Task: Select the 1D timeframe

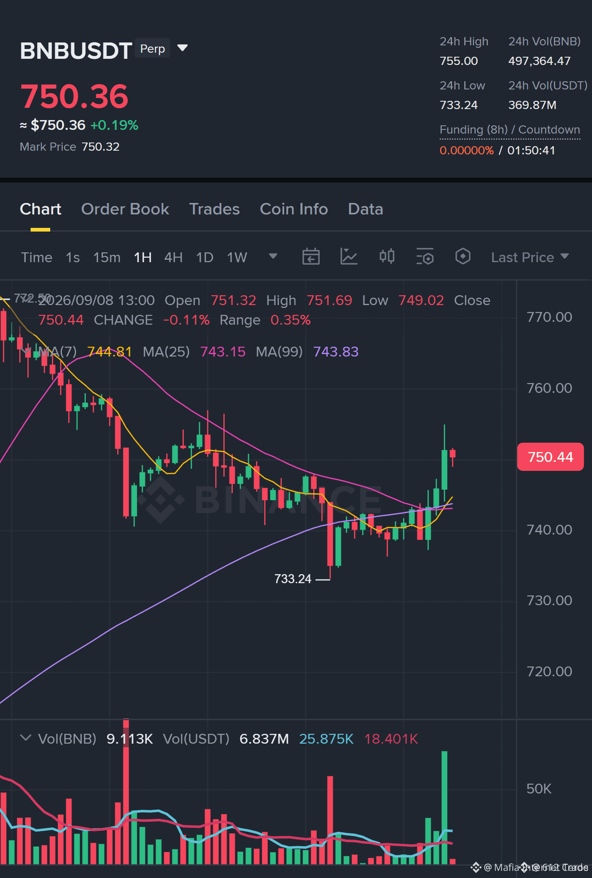Action: tap(205, 257)
